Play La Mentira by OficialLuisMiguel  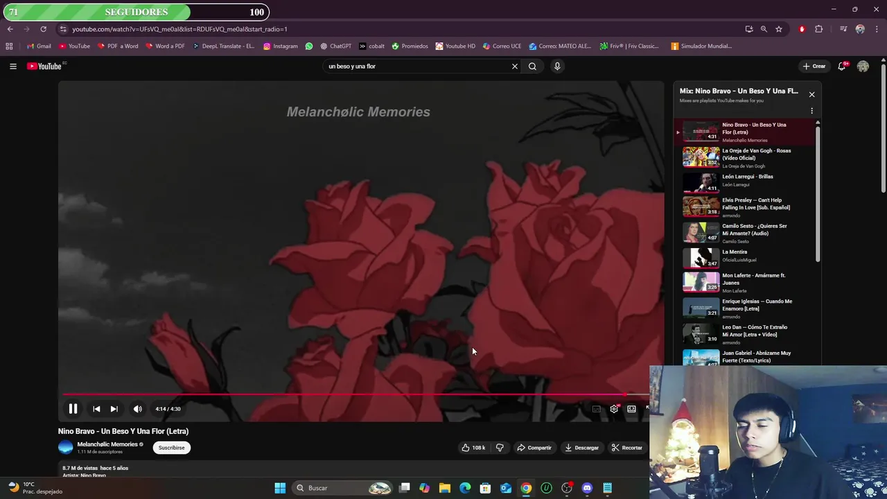(x=745, y=259)
